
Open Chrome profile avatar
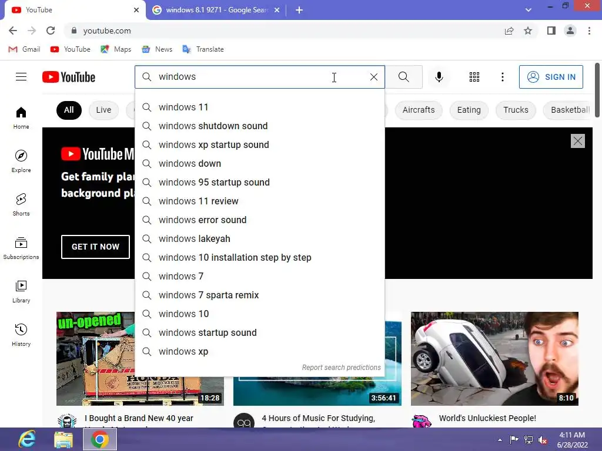[570, 31]
